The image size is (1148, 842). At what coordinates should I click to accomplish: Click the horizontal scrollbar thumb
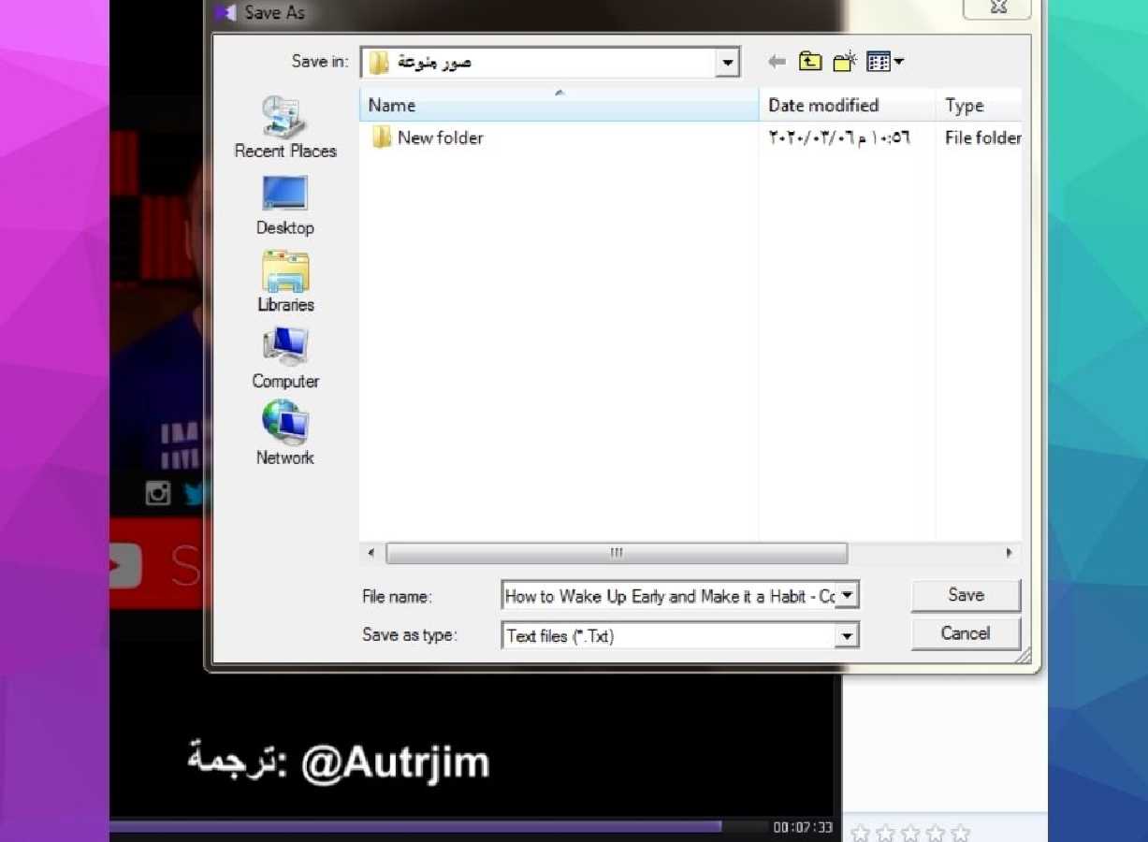617,553
